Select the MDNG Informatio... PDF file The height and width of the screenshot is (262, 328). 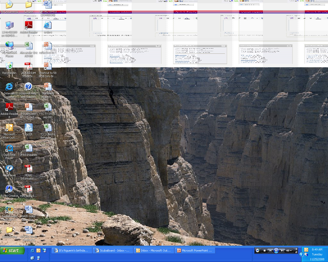pos(28,172)
